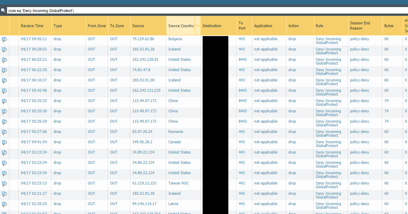Image resolution: width=408 pixels, height=214 pixels.
Task: Open log details for the 05:35:30 entry
Action: click(x=4, y=112)
